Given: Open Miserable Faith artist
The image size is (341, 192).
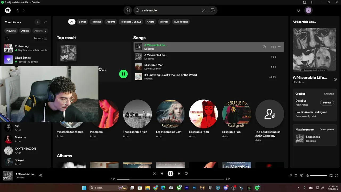Looking at the screenshot, I should 204,119.
